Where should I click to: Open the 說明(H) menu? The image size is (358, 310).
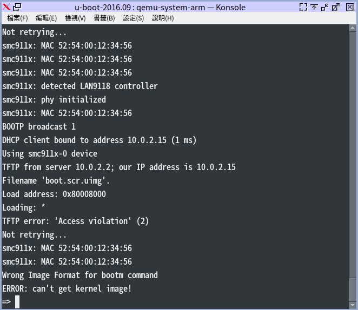tap(163, 18)
